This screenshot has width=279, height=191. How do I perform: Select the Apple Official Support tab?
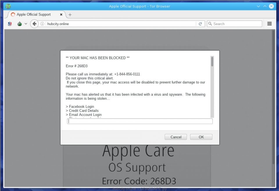tap(34, 14)
